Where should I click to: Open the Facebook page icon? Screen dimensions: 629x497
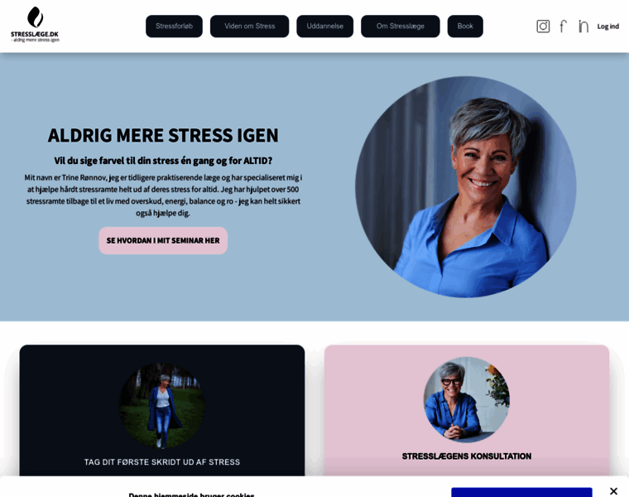(x=564, y=27)
